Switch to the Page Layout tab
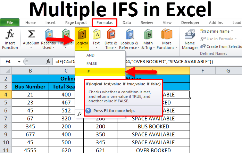242x153 pixels. click(76, 23)
